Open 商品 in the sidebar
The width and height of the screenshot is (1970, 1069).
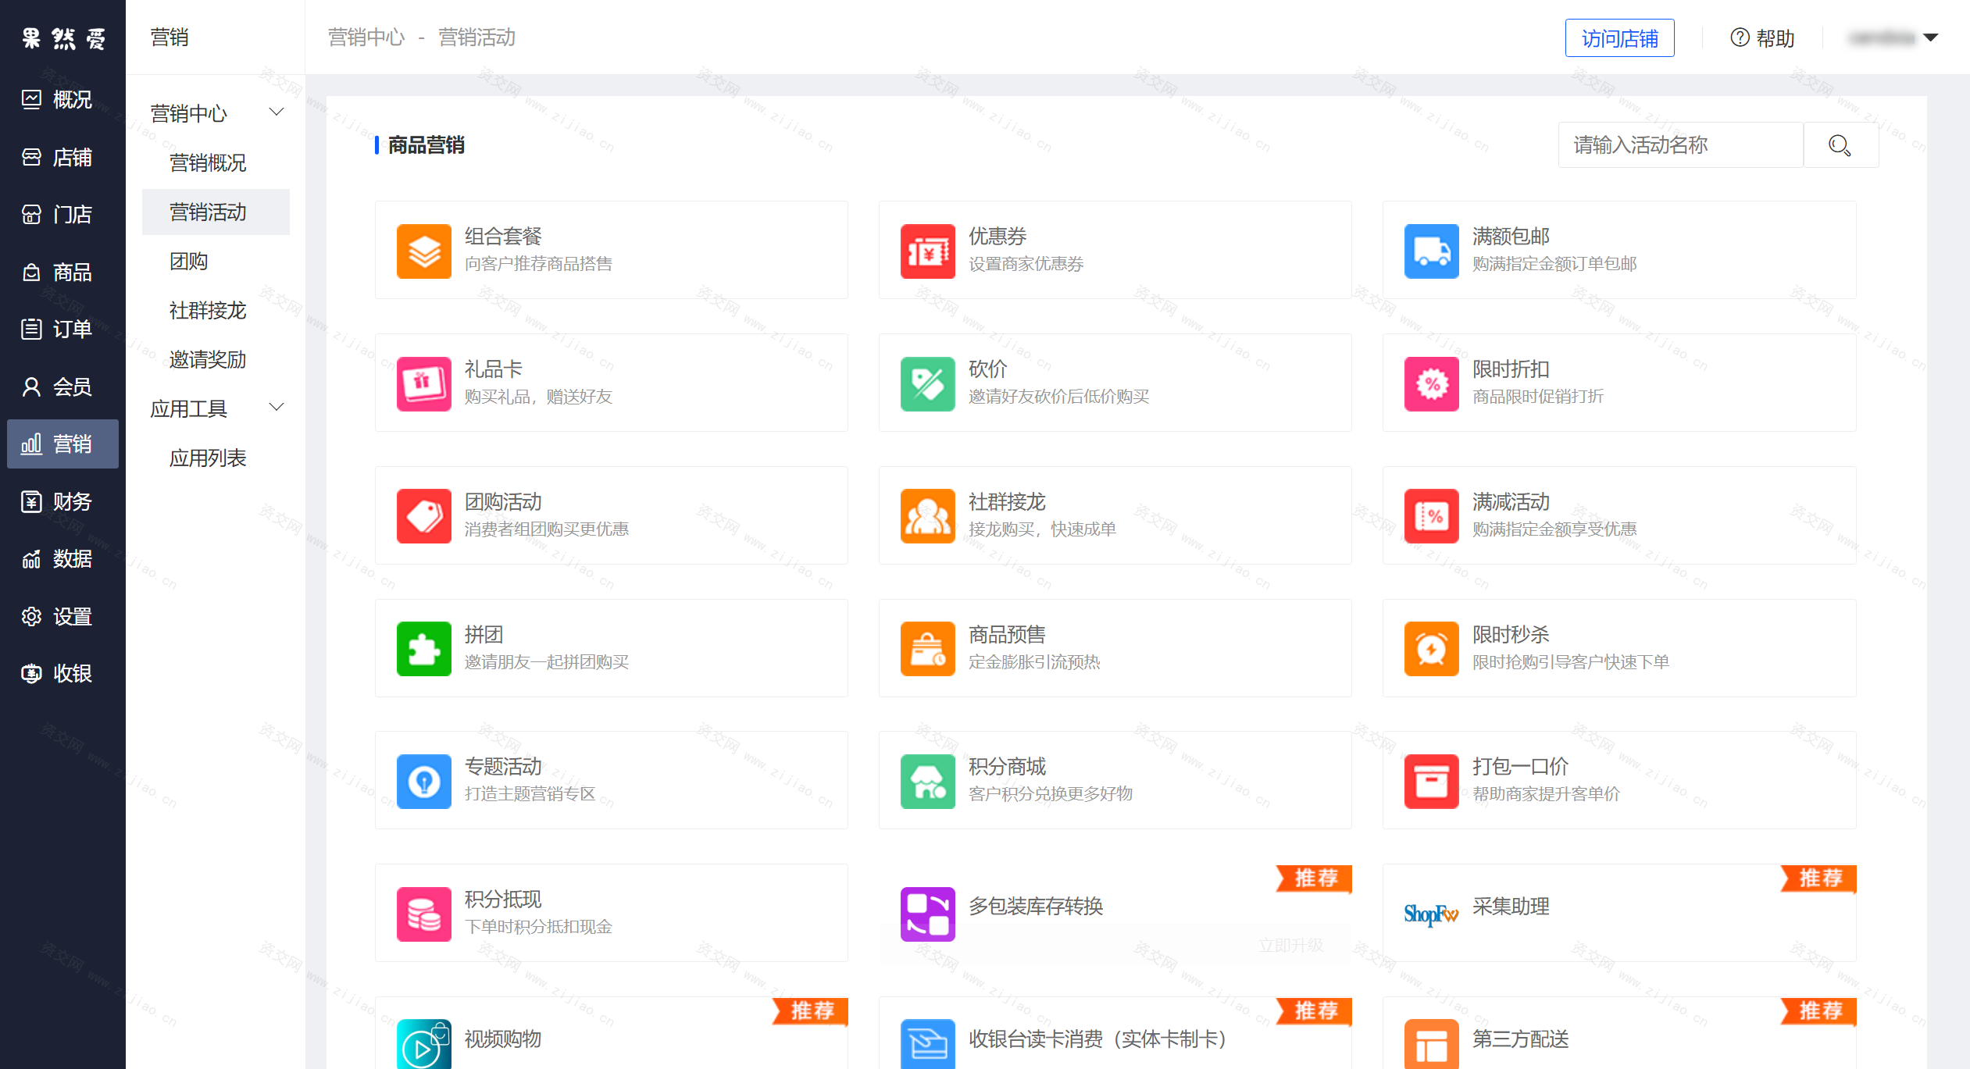coord(62,272)
